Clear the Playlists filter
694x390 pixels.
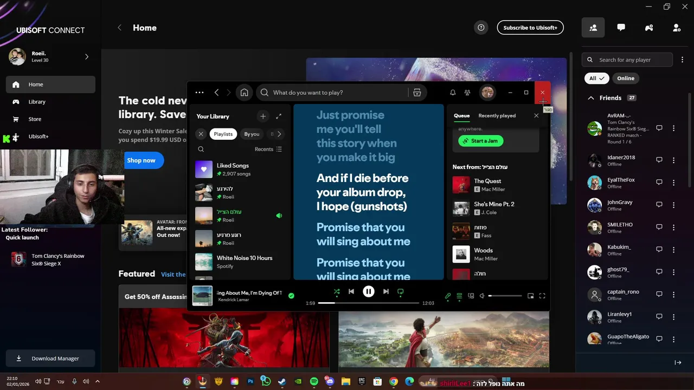[x=201, y=134]
